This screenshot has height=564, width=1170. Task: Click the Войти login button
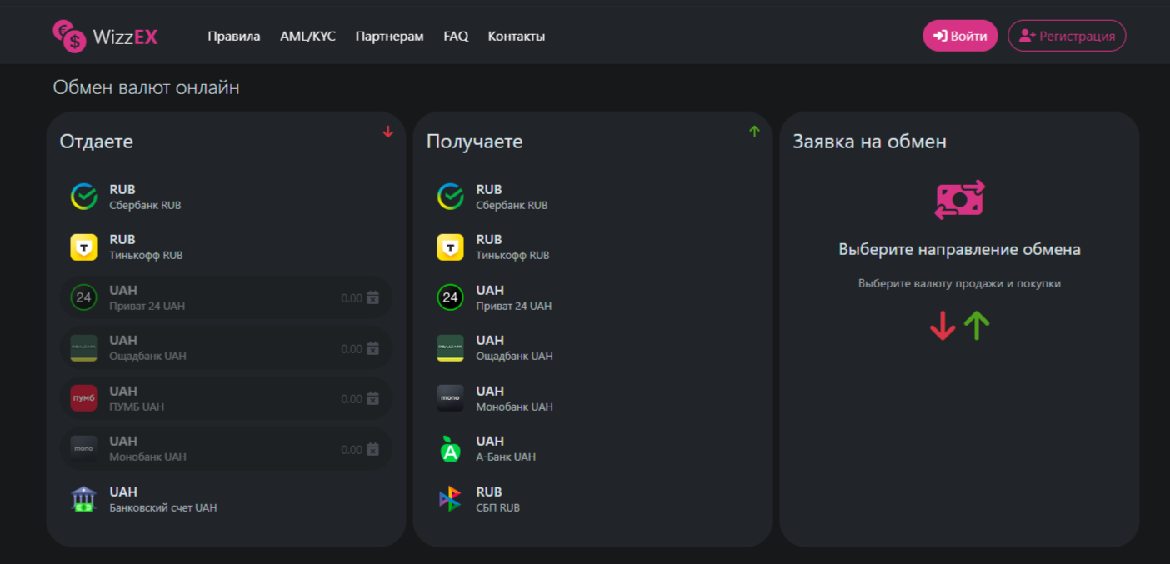tap(960, 36)
